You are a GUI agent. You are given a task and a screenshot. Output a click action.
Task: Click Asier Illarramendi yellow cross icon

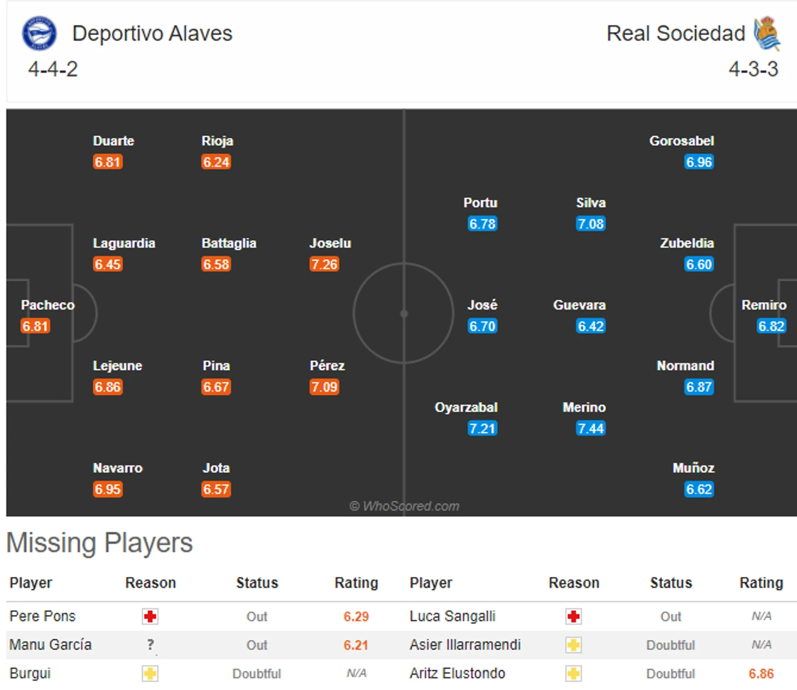[x=573, y=645]
